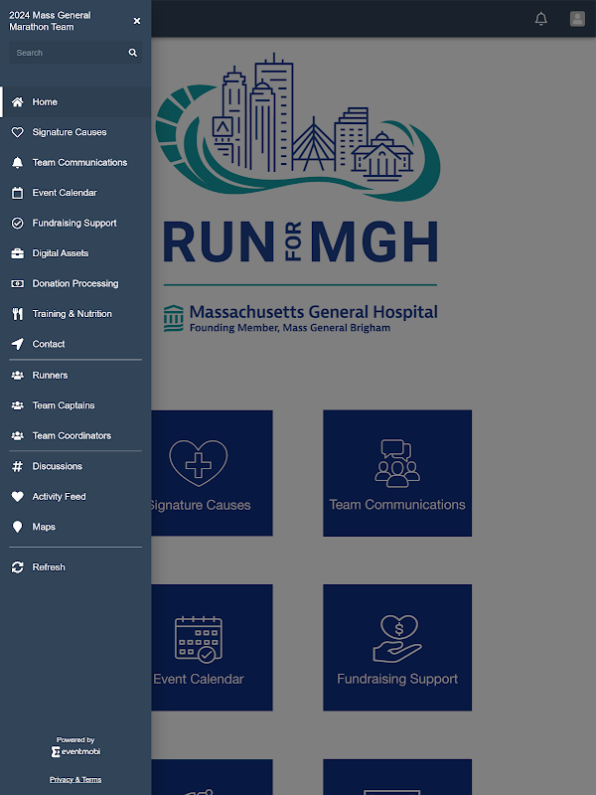
Task: Open the Privacy & Terms link
Action: coord(75,780)
